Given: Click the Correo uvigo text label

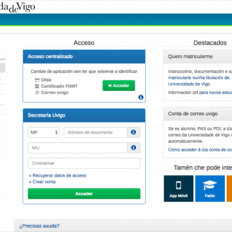Looking at the screenshot, I should click(x=55, y=93).
